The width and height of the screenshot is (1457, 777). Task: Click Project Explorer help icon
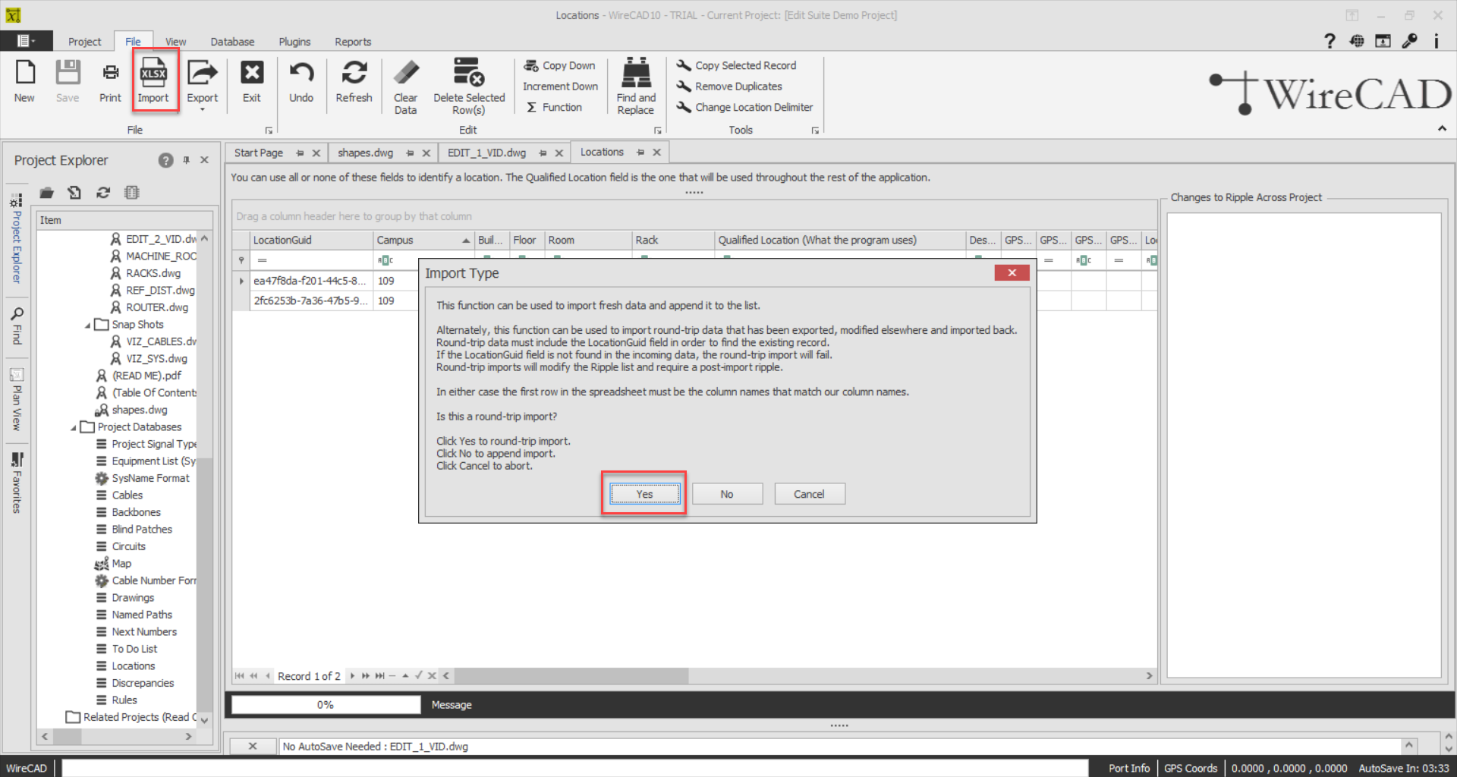coord(165,160)
